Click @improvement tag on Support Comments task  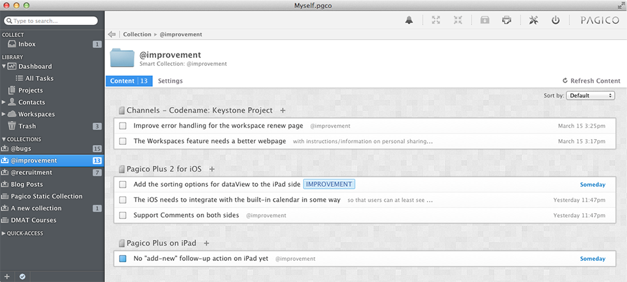[266, 216]
